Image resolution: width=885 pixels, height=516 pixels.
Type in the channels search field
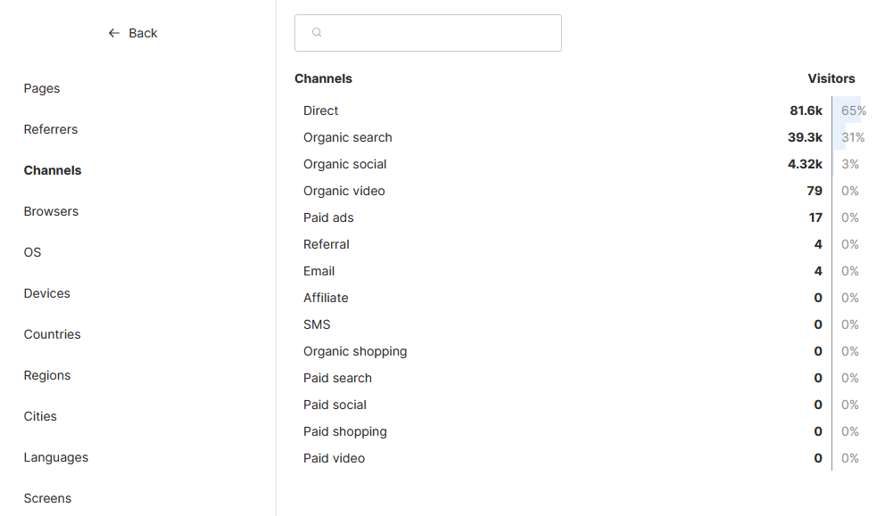point(437,33)
